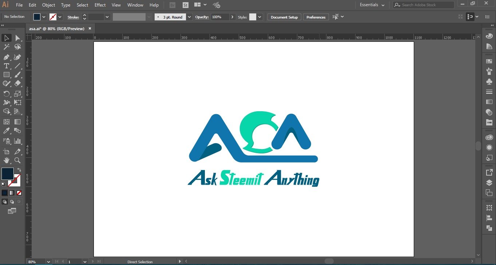
Task: Click the Search Adobe Stock field
Action: tap(424, 5)
